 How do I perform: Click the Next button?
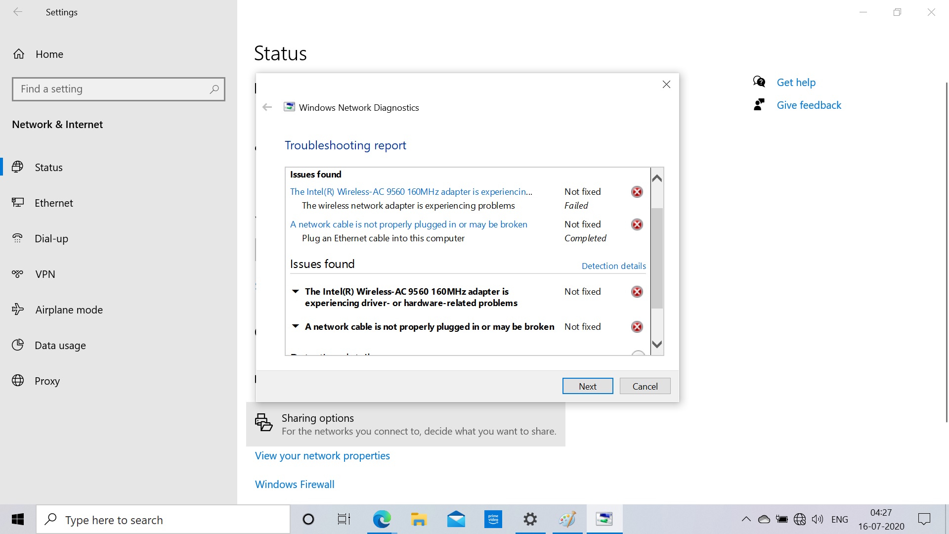coord(588,386)
